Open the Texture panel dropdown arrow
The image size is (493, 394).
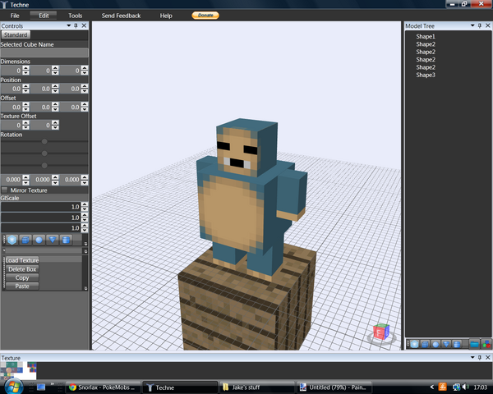[472, 358]
